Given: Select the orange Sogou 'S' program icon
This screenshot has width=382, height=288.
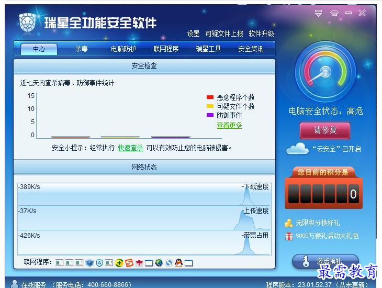Looking at the screenshot, I should click(129, 263).
